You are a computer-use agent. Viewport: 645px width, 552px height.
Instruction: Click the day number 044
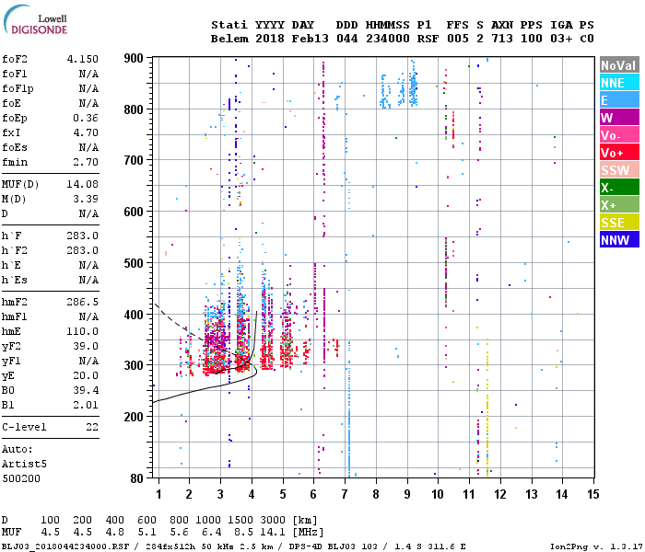346,39
